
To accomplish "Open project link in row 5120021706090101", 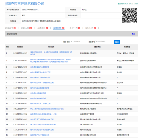I will 50,60.
